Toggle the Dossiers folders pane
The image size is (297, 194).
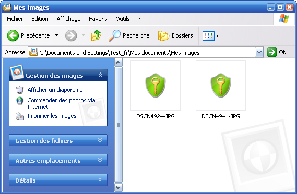coord(164,36)
